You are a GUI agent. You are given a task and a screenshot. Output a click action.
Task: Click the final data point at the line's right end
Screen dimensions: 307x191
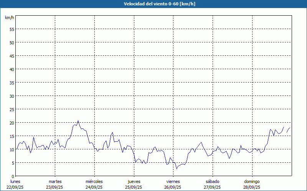tap(289, 128)
